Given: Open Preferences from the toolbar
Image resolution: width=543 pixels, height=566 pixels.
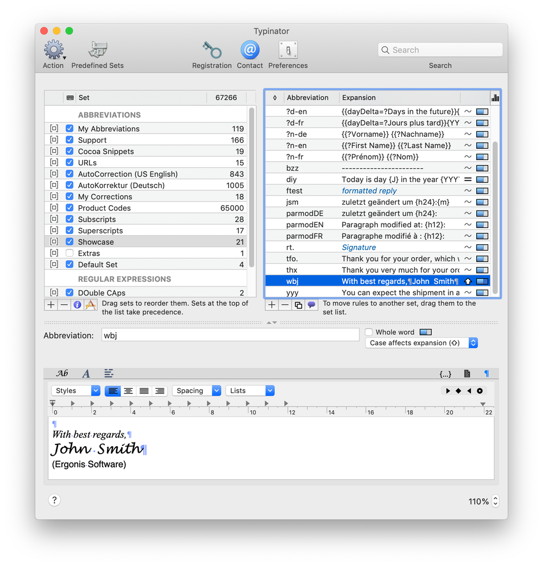Looking at the screenshot, I should [288, 50].
